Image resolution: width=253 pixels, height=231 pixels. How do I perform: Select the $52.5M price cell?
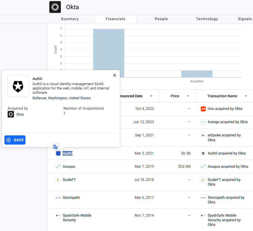pos(184,167)
